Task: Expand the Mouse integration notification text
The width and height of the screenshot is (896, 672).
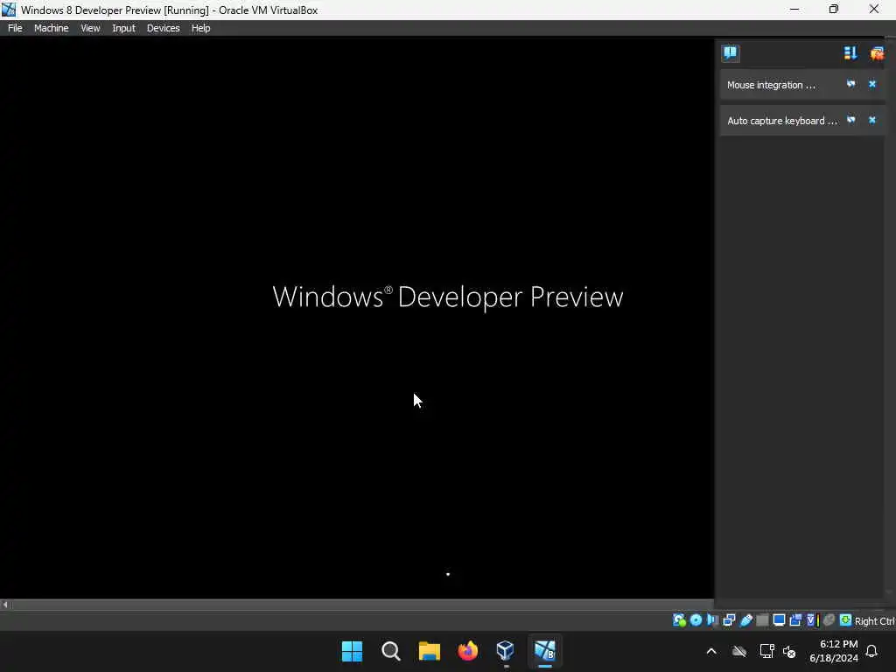Action: pos(771,85)
